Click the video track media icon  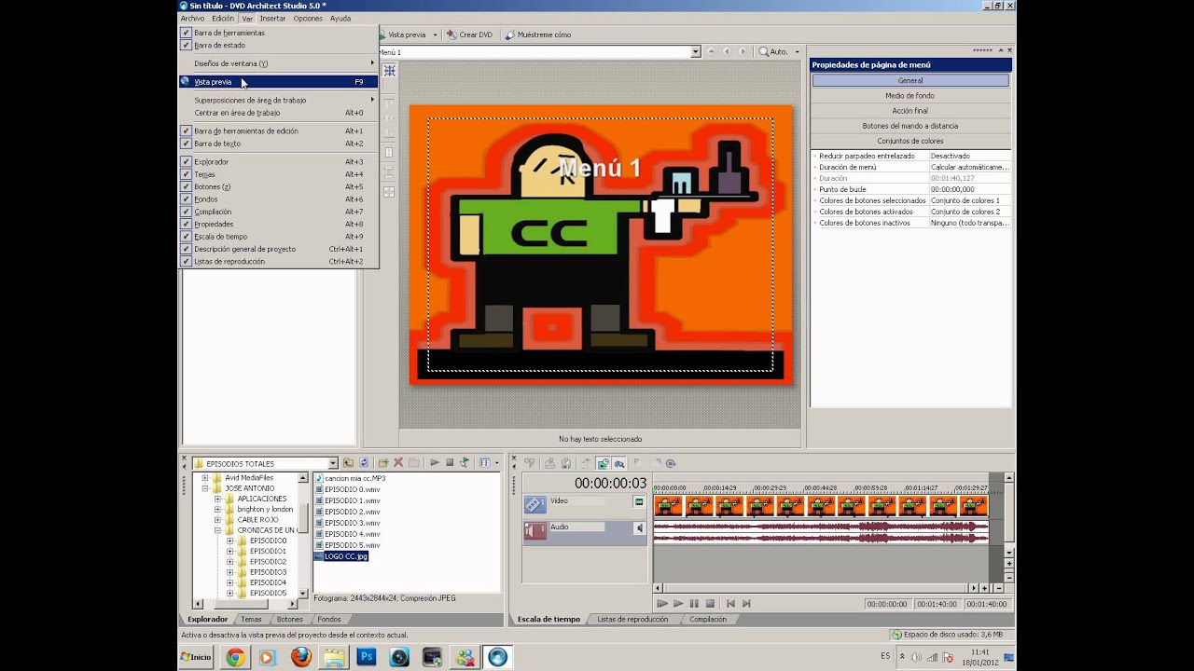pos(535,504)
